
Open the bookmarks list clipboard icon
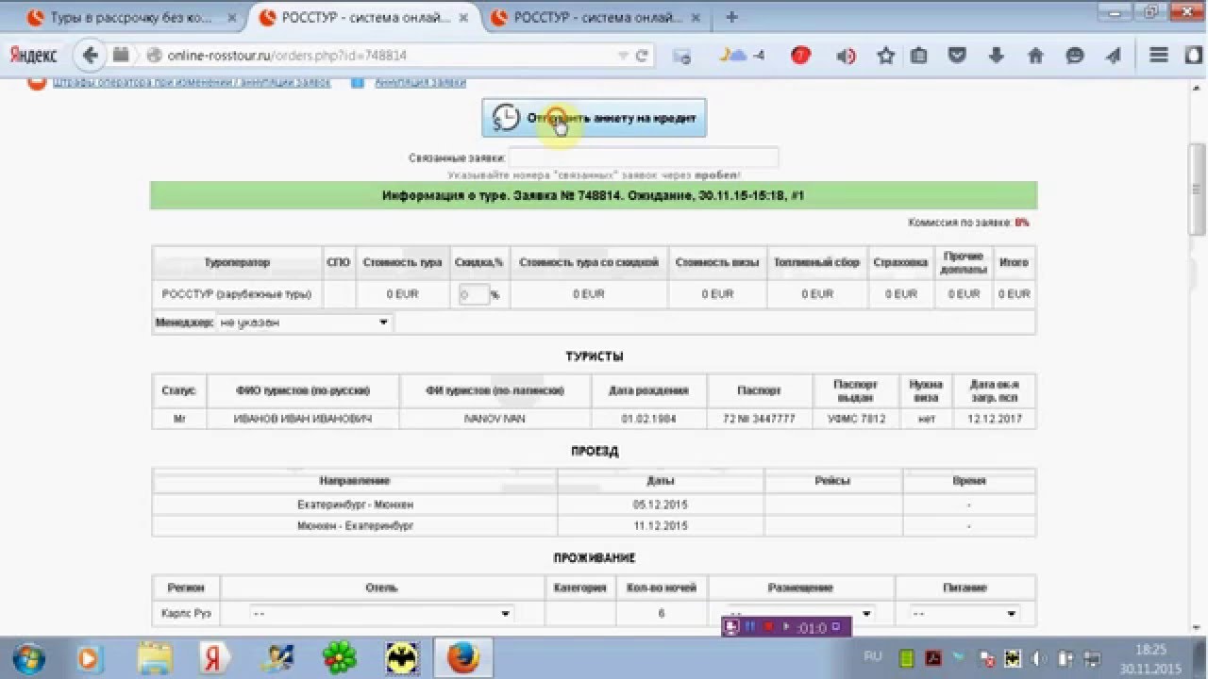(x=918, y=56)
